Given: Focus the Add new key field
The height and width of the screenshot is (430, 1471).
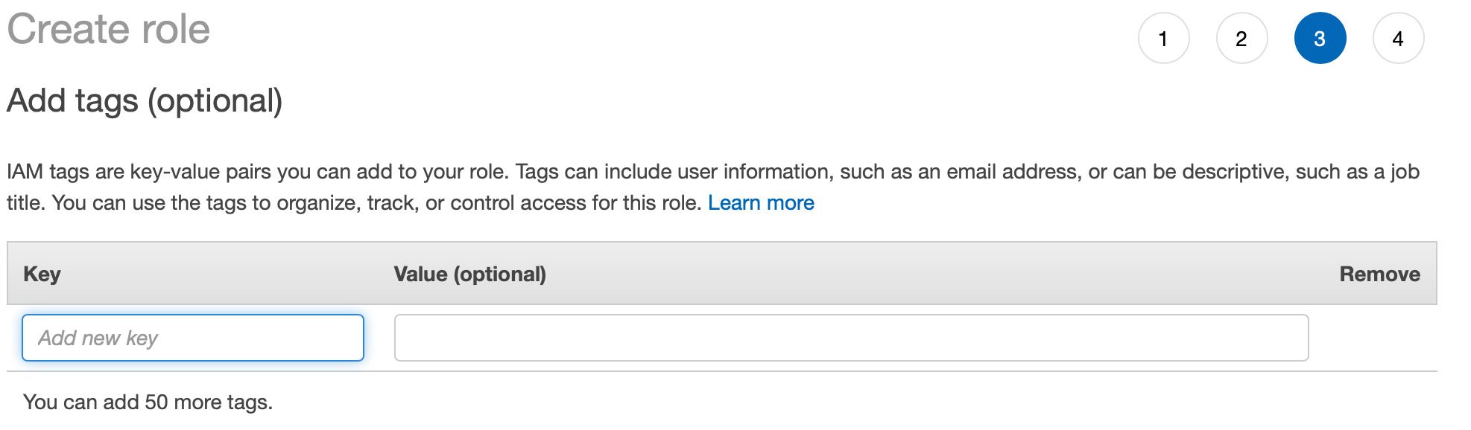Looking at the screenshot, I should point(193,338).
